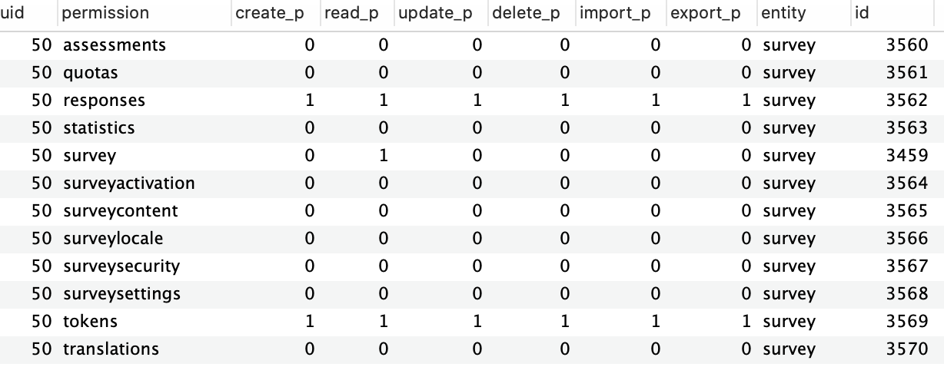This screenshot has height=367, width=944.
Task: Select the statistics row's permission cell
Action: click(99, 128)
